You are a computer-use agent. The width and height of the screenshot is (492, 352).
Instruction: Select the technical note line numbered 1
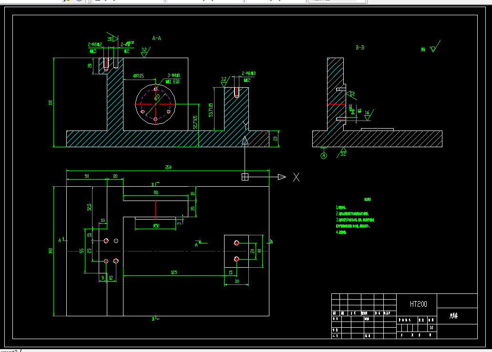pyautogui.click(x=341, y=208)
